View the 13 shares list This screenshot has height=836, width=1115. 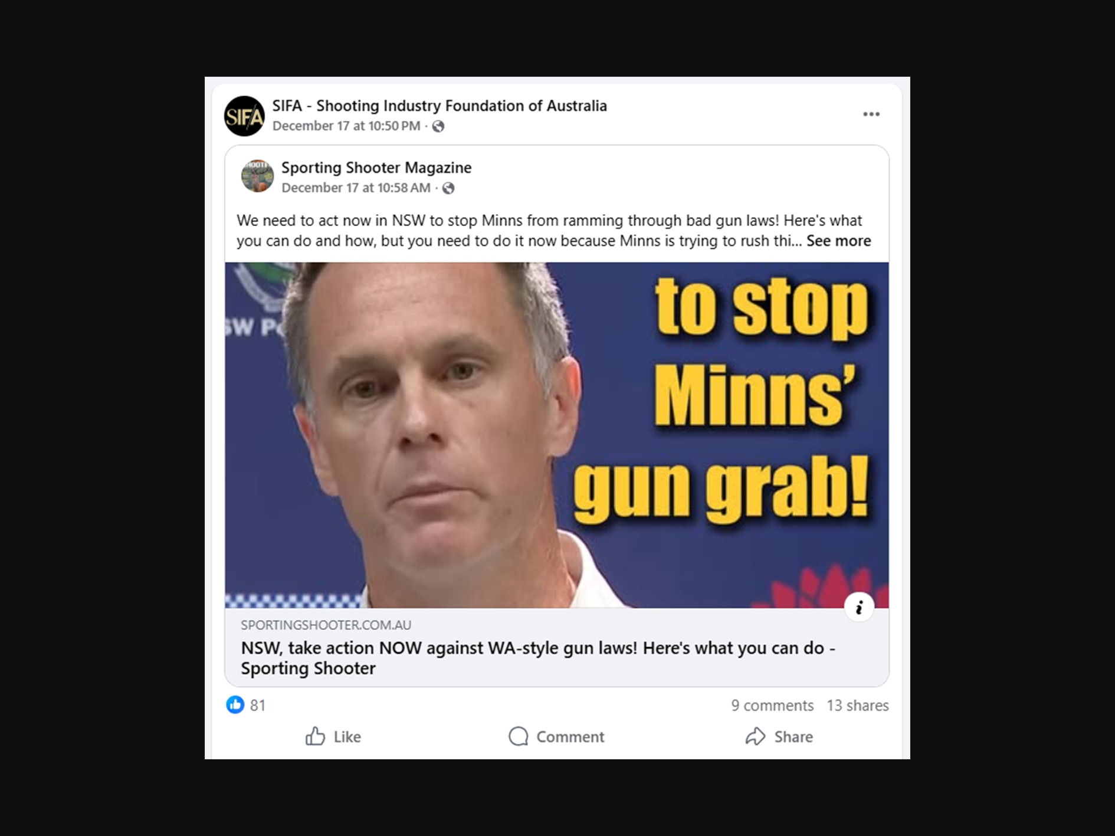858,705
